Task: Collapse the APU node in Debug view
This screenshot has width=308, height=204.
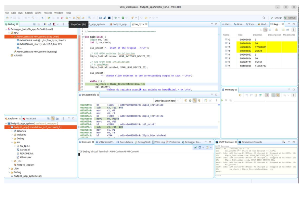Action: click(x=9, y=33)
